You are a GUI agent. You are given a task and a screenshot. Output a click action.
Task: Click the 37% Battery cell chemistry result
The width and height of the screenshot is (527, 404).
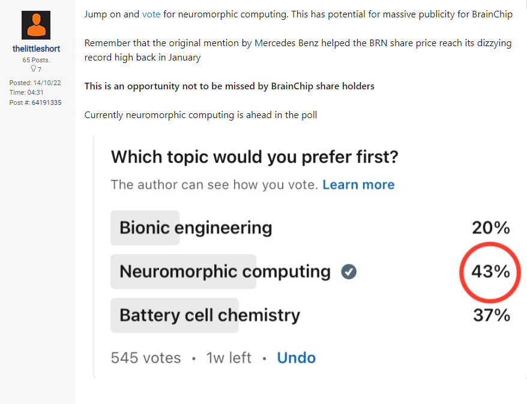[491, 315]
